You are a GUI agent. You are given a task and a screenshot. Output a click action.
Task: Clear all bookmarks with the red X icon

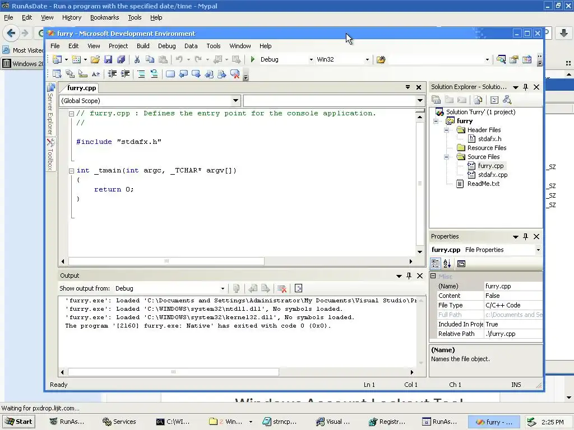(235, 74)
